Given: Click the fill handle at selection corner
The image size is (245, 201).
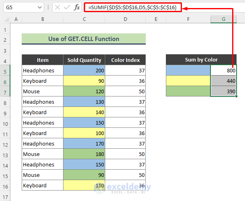Looking at the screenshot, I should point(236,96).
